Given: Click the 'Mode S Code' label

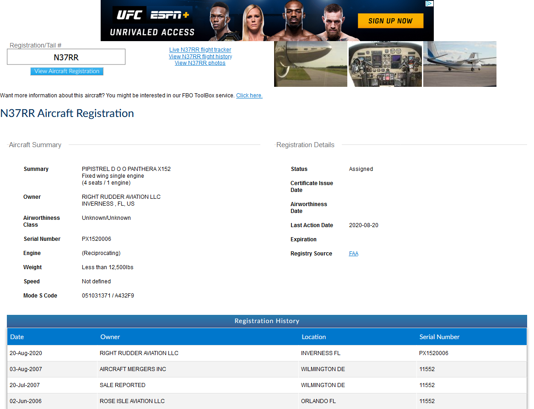Looking at the screenshot, I should pos(40,296).
